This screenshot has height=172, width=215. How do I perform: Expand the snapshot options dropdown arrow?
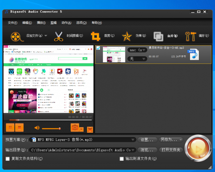point(81,129)
